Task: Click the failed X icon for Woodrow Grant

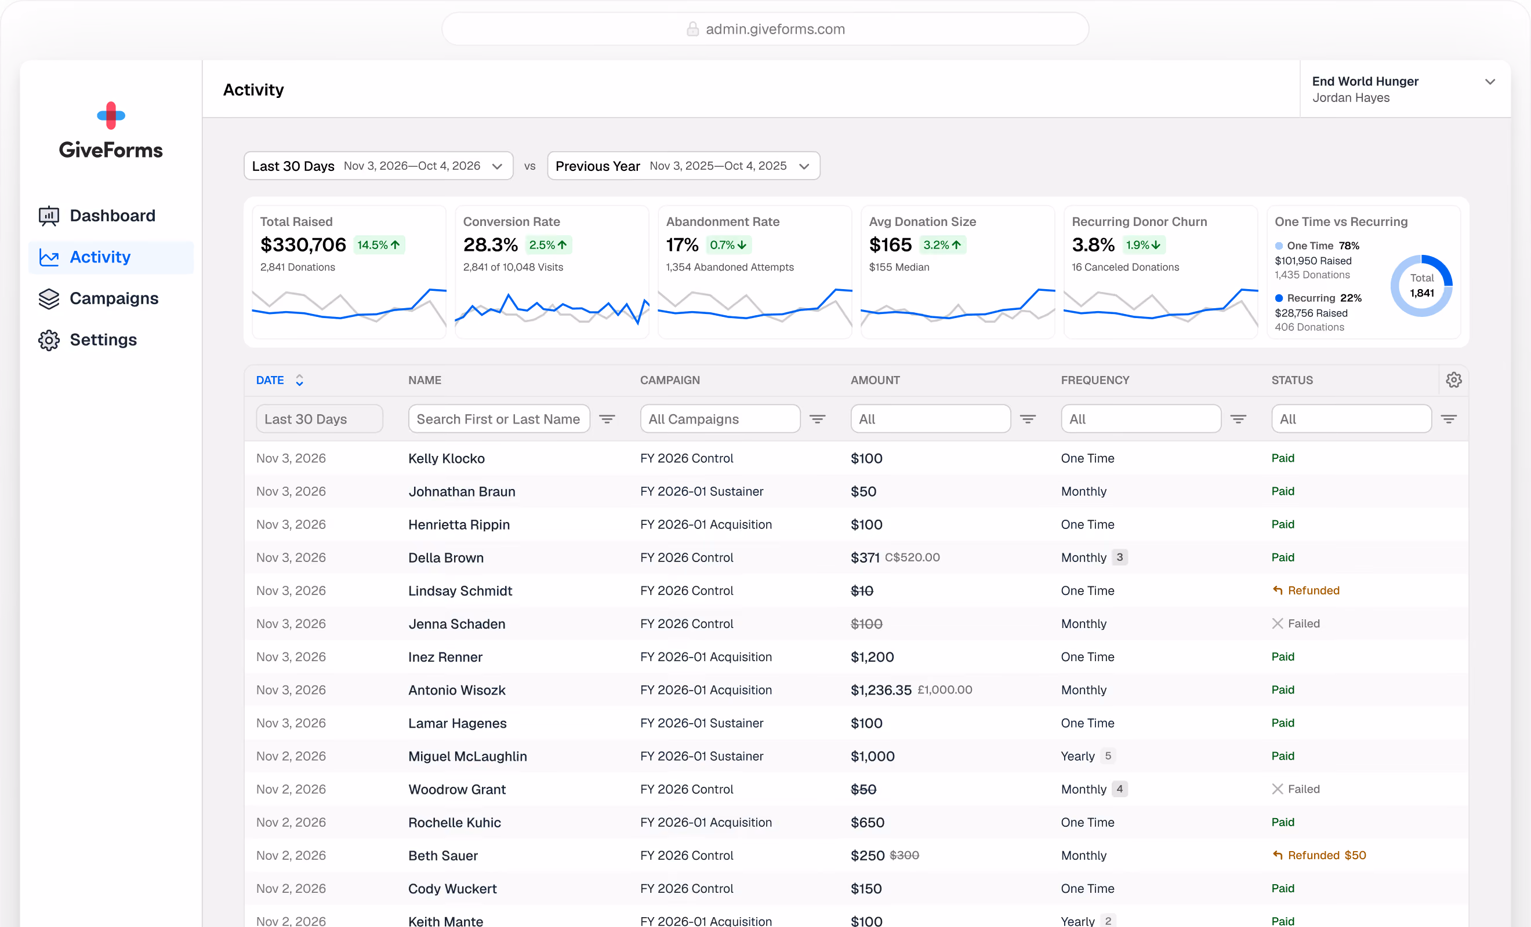Action: click(x=1278, y=789)
